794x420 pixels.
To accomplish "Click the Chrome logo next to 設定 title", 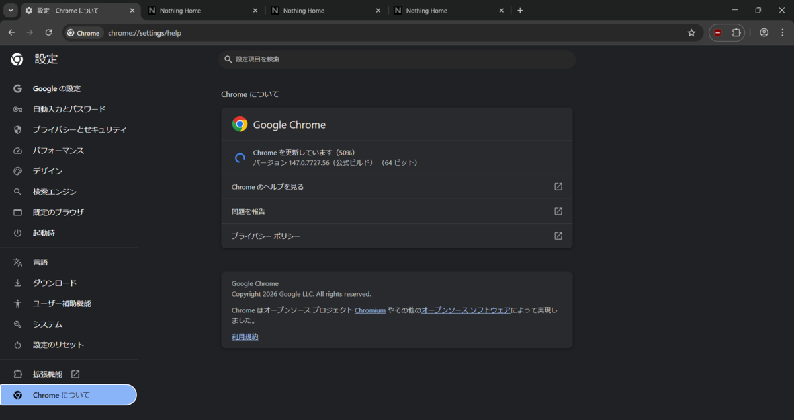I will pos(17,59).
